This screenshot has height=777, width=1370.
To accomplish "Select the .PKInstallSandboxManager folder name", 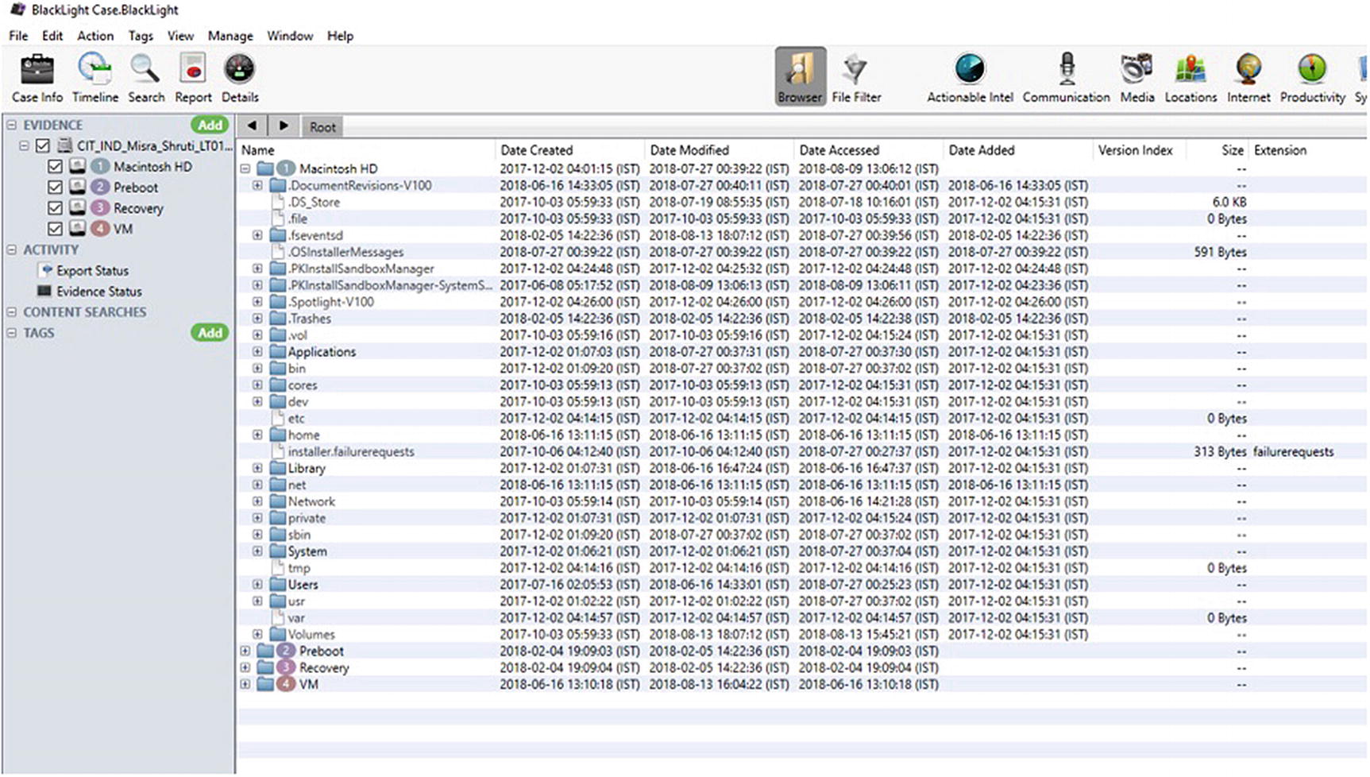I will (361, 269).
